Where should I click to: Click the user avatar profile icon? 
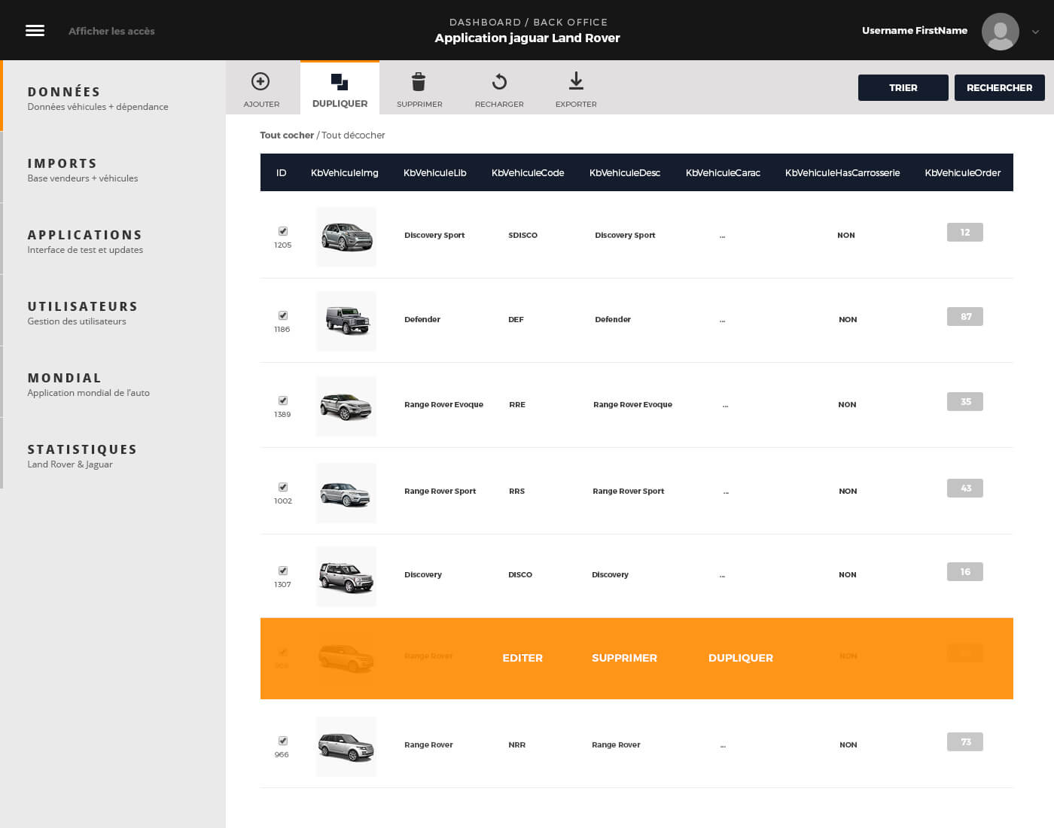pos(1000,31)
